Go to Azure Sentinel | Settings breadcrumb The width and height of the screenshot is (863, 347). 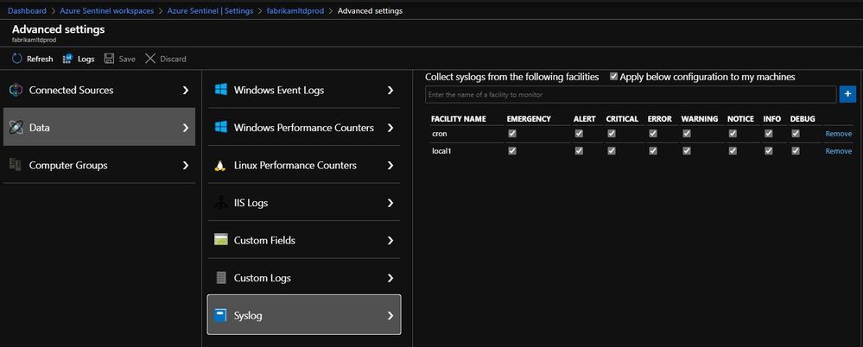click(x=210, y=11)
